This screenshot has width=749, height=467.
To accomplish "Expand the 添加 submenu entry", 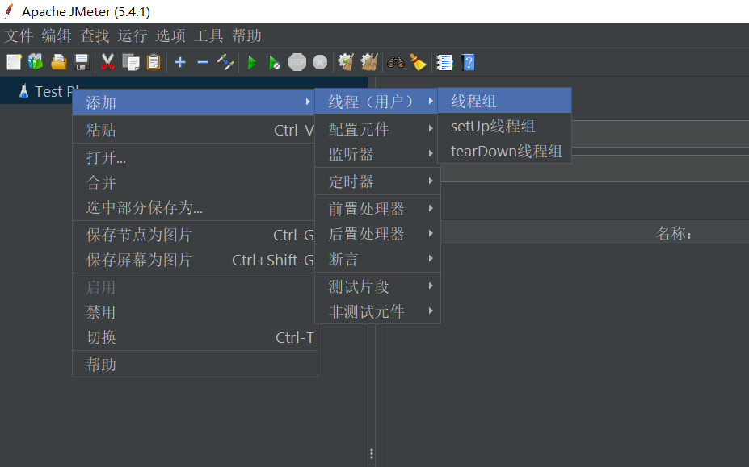I will click(x=195, y=102).
